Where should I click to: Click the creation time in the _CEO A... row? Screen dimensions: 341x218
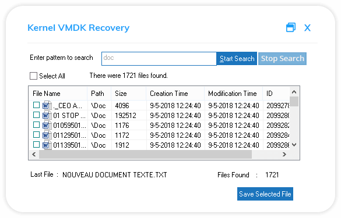(x=175, y=106)
